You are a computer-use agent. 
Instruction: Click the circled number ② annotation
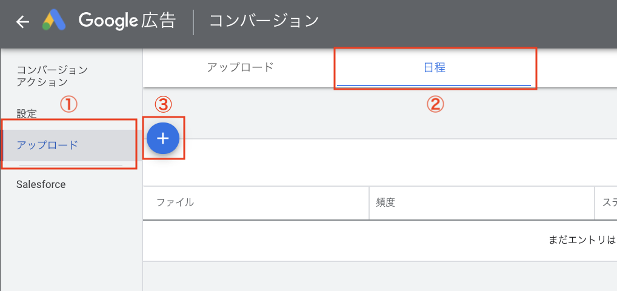pos(435,104)
